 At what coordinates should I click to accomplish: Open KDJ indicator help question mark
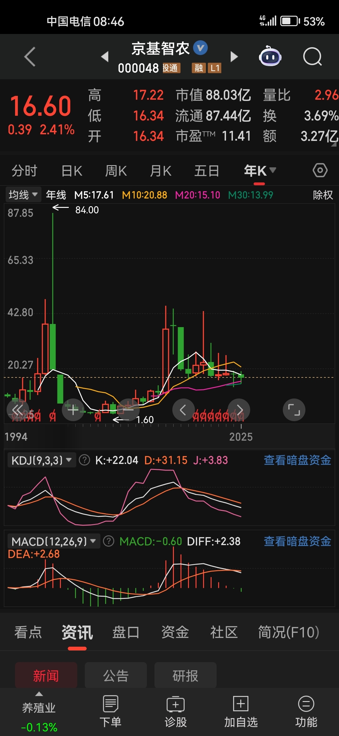pos(84,460)
